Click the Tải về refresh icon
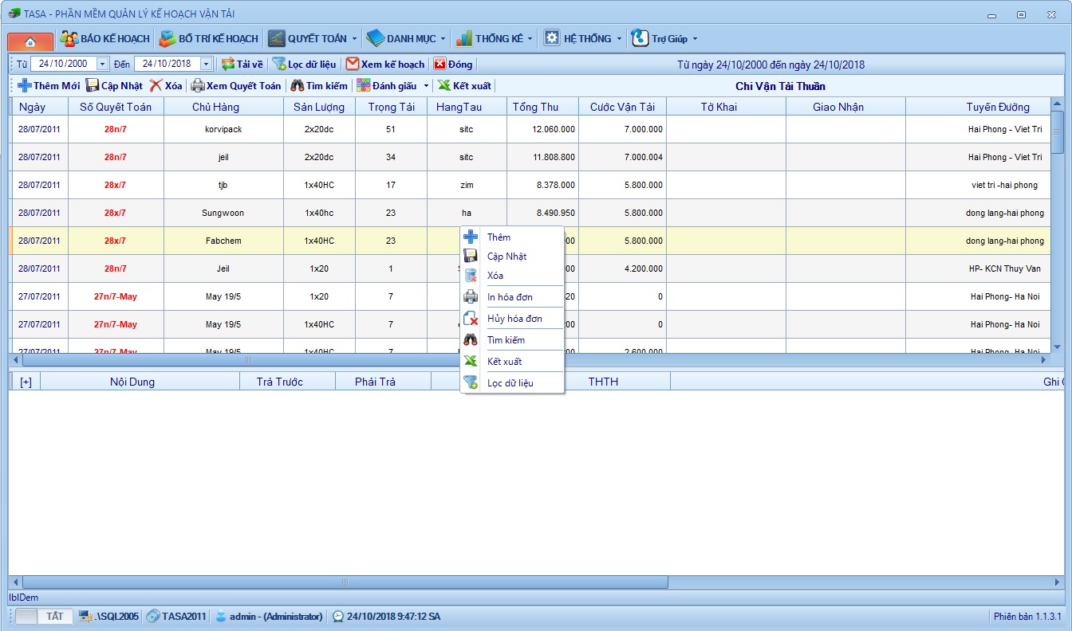1072x631 pixels. [x=228, y=65]
